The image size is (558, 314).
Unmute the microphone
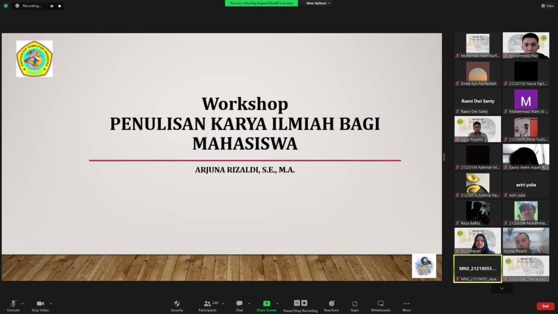13,304
